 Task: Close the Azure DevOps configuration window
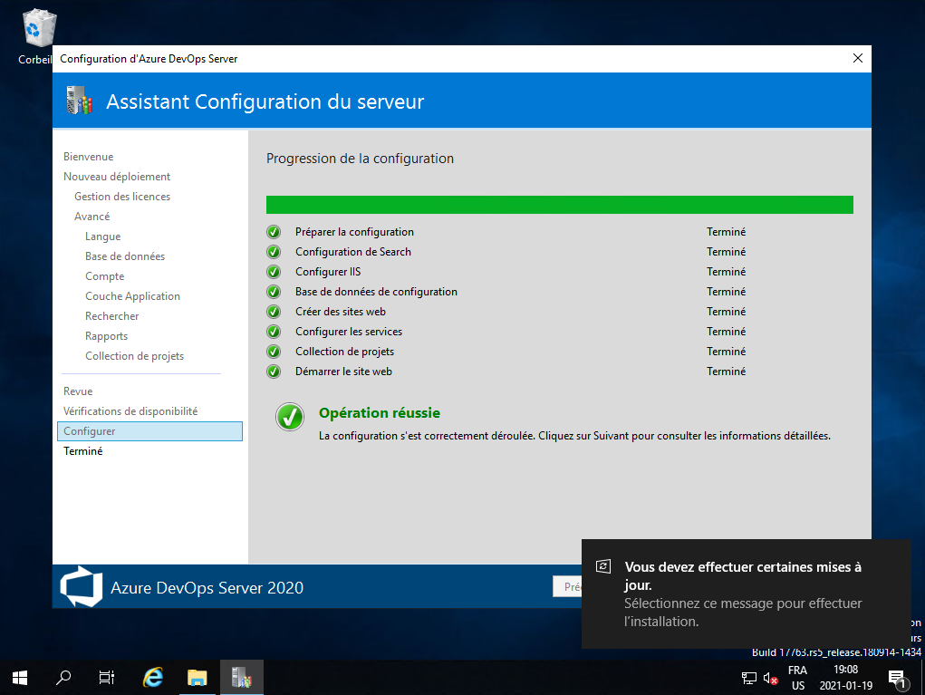[858, 58]
